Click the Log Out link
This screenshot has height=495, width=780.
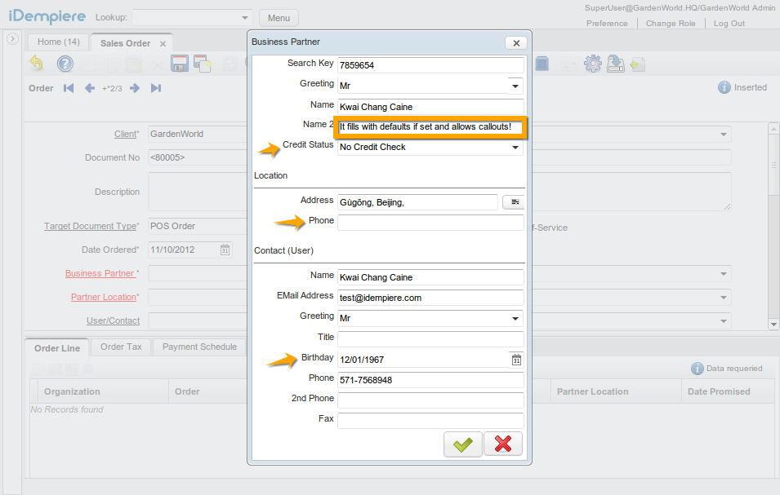729,24
